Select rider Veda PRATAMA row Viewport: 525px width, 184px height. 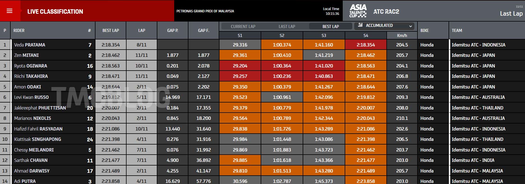point(30,45)
